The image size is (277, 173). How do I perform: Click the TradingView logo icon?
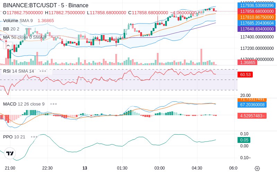click(10, 153)
